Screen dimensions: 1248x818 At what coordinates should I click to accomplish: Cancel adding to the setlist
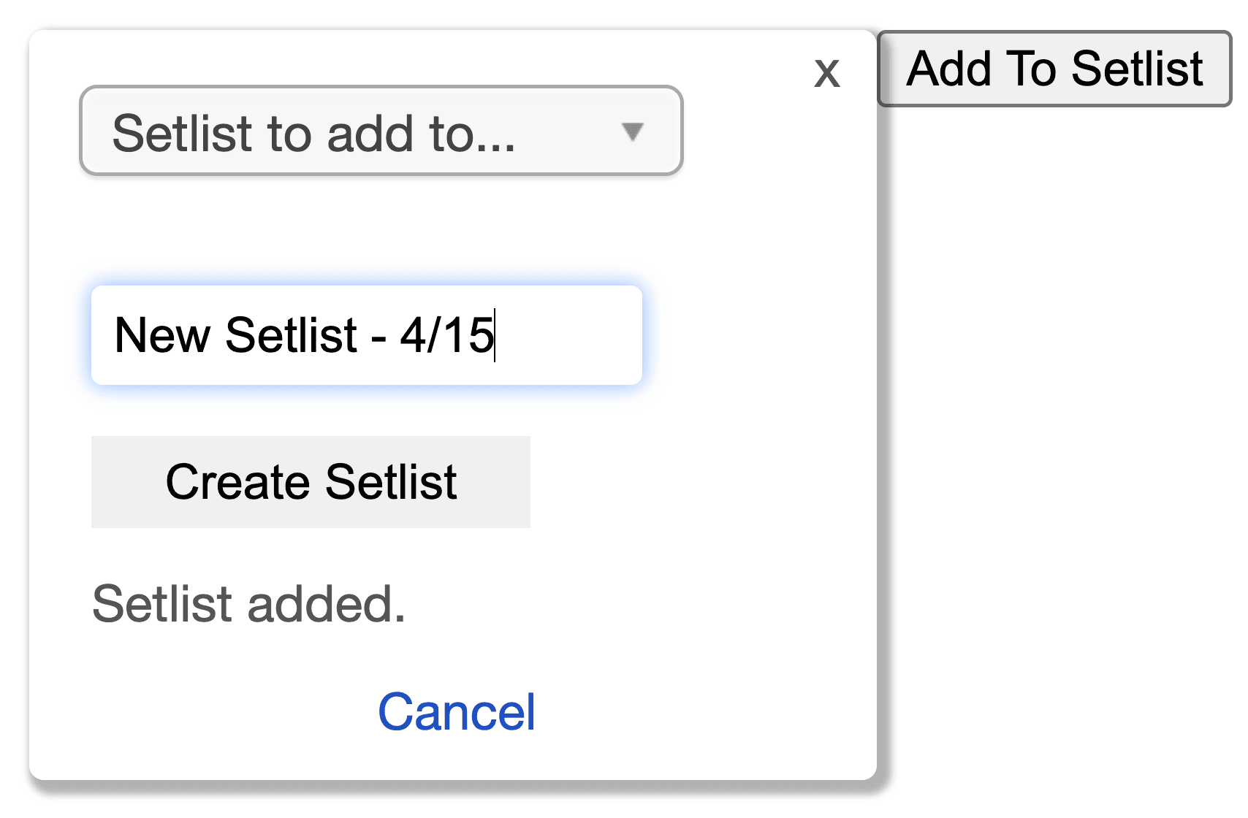[457, 712]
